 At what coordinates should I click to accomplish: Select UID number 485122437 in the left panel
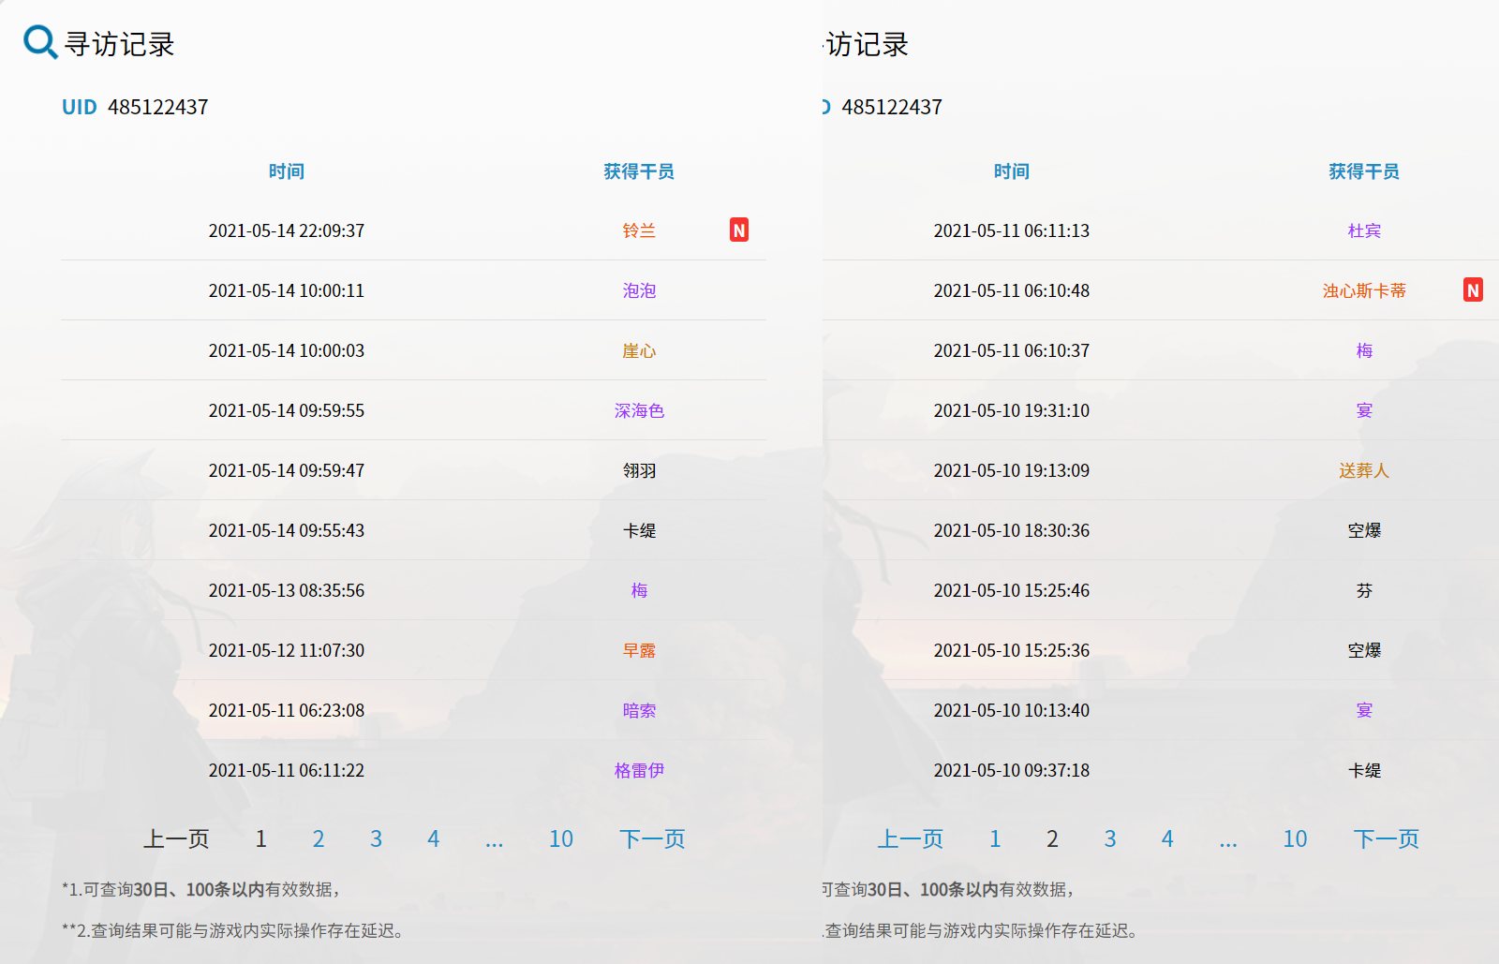[158, 107]
